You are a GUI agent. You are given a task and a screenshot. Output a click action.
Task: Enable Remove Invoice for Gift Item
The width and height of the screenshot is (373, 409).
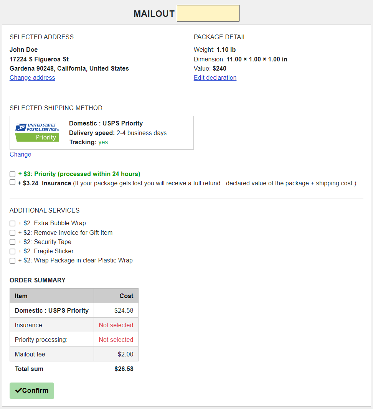click(x=12, y=233)
